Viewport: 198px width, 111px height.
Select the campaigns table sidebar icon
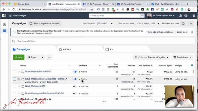(4, 31)
